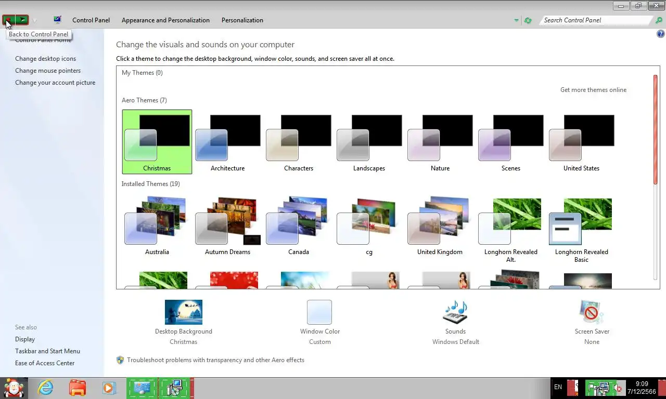The image size is (666, 399).
Task: Choose the Australia installed theme
Action: [x=157, y=225]
